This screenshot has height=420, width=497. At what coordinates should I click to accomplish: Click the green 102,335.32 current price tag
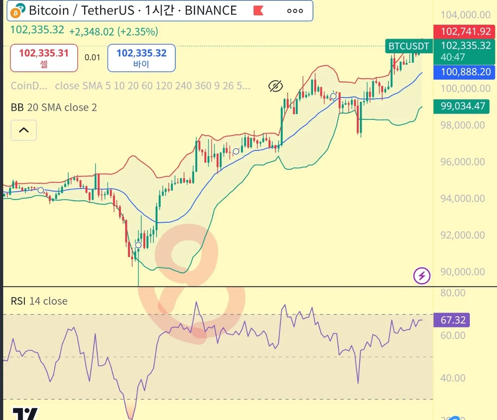tap(464, 51)
